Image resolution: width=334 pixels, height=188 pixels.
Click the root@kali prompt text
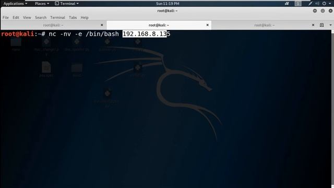[17, 34]
